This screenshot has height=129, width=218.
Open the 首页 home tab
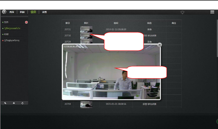(x=12, y=12)
